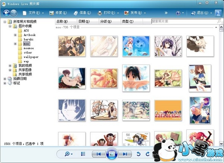Expand the moe folder node
This screenshot has height=163, width=224.
15,44
